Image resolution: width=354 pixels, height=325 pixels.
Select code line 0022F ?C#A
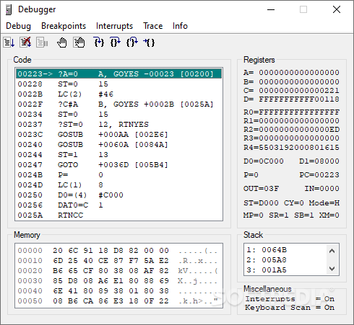point(118,104)
